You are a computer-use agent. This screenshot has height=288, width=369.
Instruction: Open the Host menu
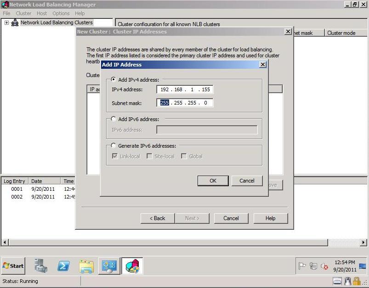[x=42, y=13]
